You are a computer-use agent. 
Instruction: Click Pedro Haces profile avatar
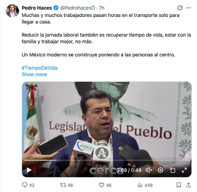click(12, 11)
